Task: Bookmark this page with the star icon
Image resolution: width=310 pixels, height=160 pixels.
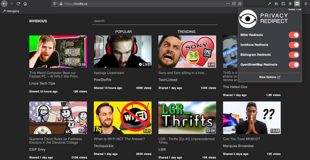Action: pos(240,4)
